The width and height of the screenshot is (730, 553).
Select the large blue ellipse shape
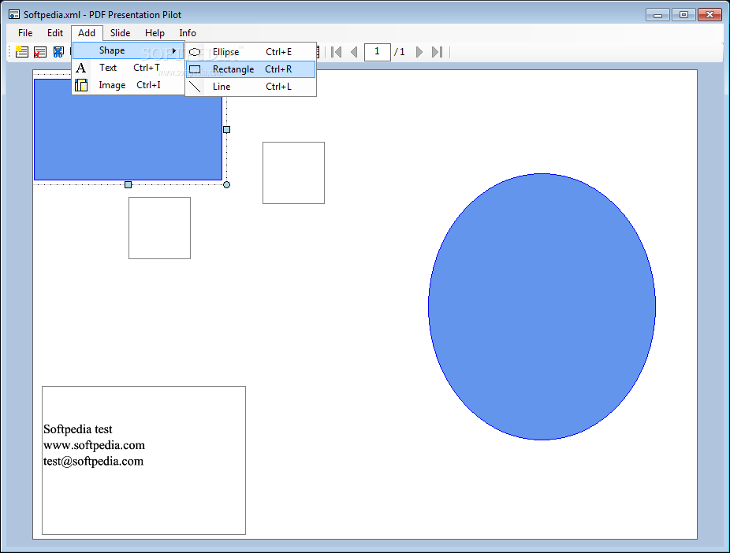[542, 306]
